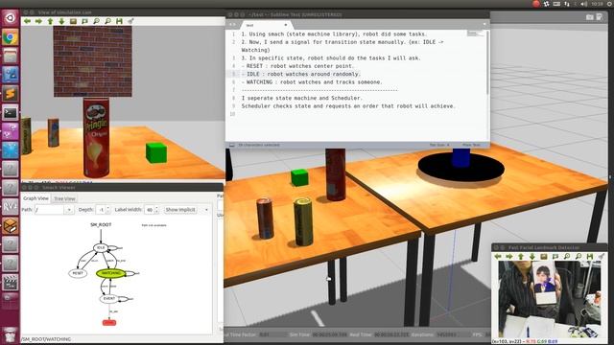The image size is (614, 345).
Task: Open the clapperboard video app in dock
Action: (11, 282)
